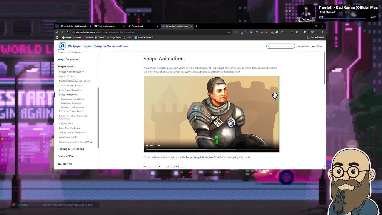Screen dimensions: 382x215
Task: Follow the Puppet Warp Introduction Guide link
Action: pyautogui.click(x=203, y=157)
